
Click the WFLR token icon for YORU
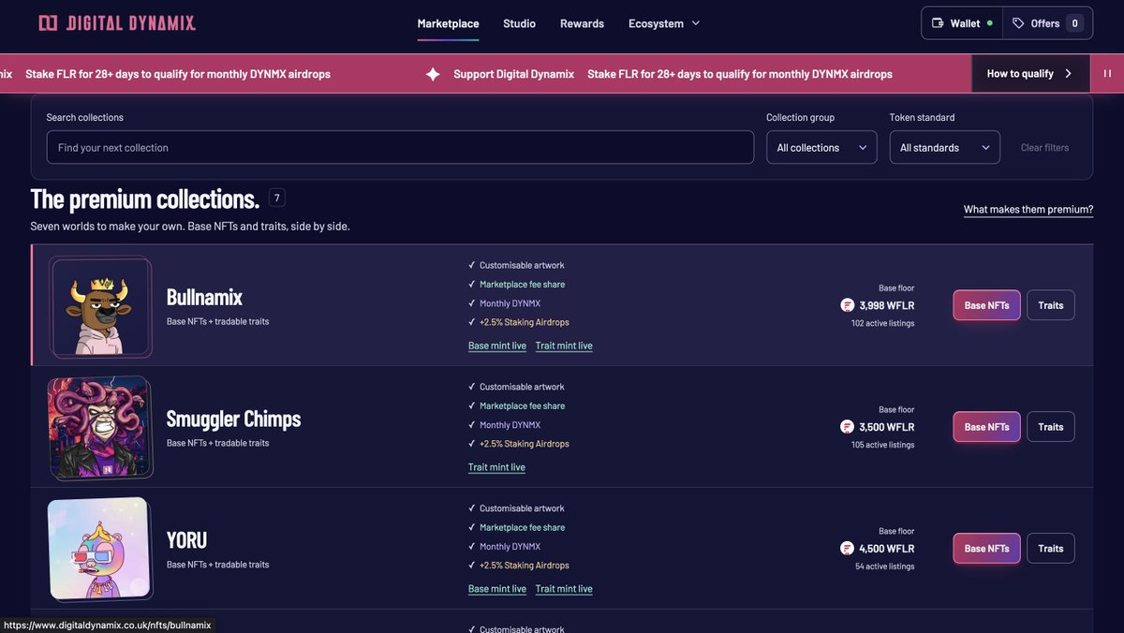coord(848,549)
